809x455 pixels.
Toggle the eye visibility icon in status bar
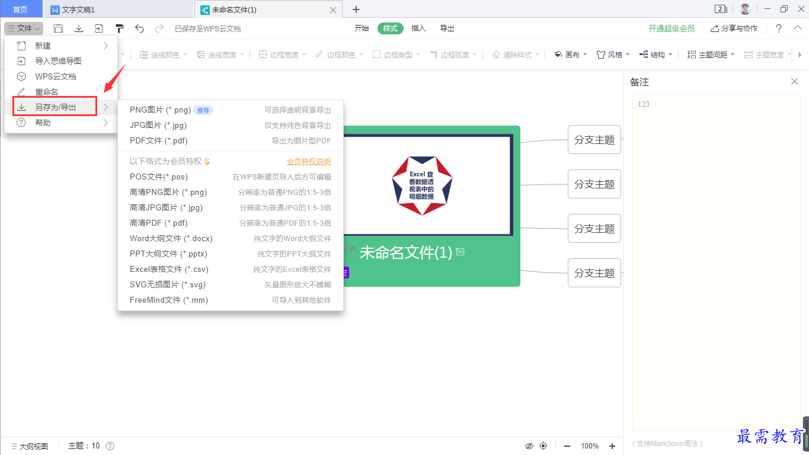529,446
